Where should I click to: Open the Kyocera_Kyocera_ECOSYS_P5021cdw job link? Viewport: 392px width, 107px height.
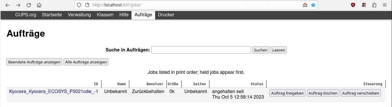pyautogui.click(x=52, y=92)
